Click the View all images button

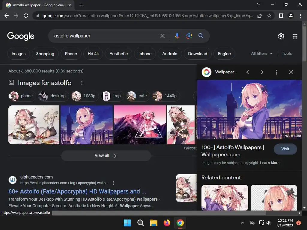[106, 156]
